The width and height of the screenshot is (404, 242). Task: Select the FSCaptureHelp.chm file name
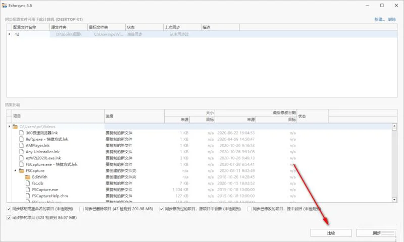50,196
